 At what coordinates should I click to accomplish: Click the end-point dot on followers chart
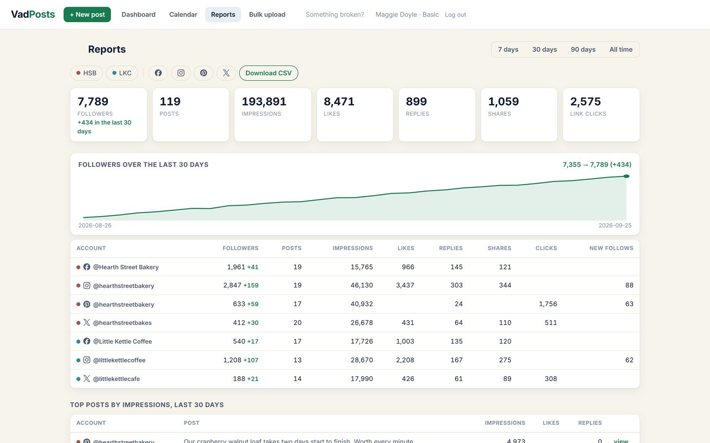626,176
